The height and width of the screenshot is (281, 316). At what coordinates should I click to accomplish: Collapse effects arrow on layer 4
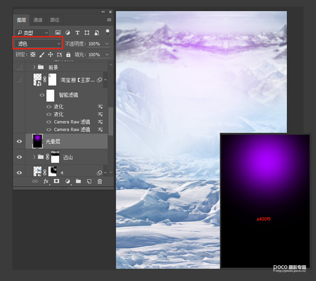coord(105,173)
